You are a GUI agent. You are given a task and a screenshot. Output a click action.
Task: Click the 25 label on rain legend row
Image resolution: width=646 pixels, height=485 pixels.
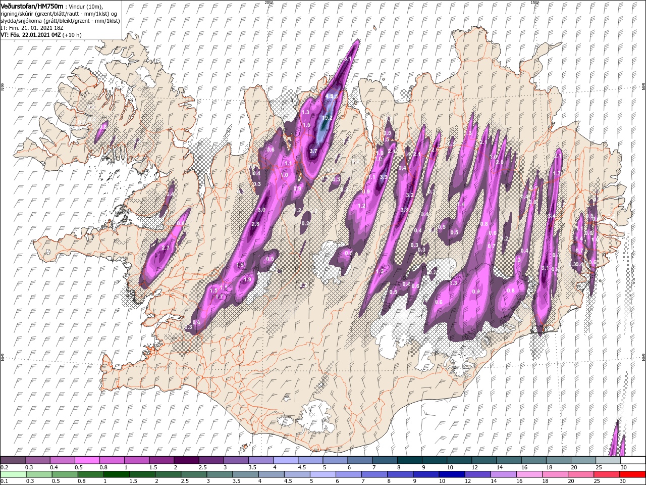pos(598,481)
